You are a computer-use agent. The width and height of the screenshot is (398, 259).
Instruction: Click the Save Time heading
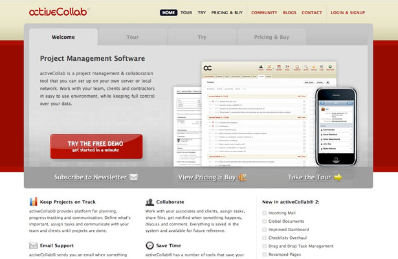tap(168, 245)
